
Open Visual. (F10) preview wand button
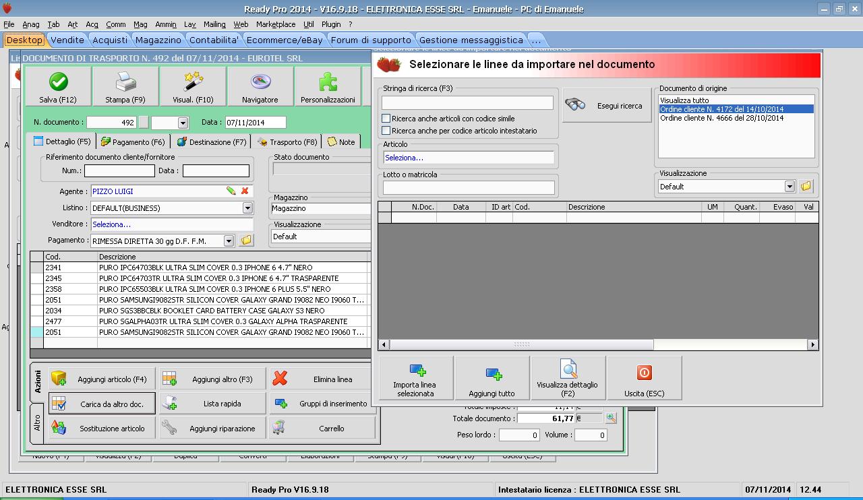(193, 87)
